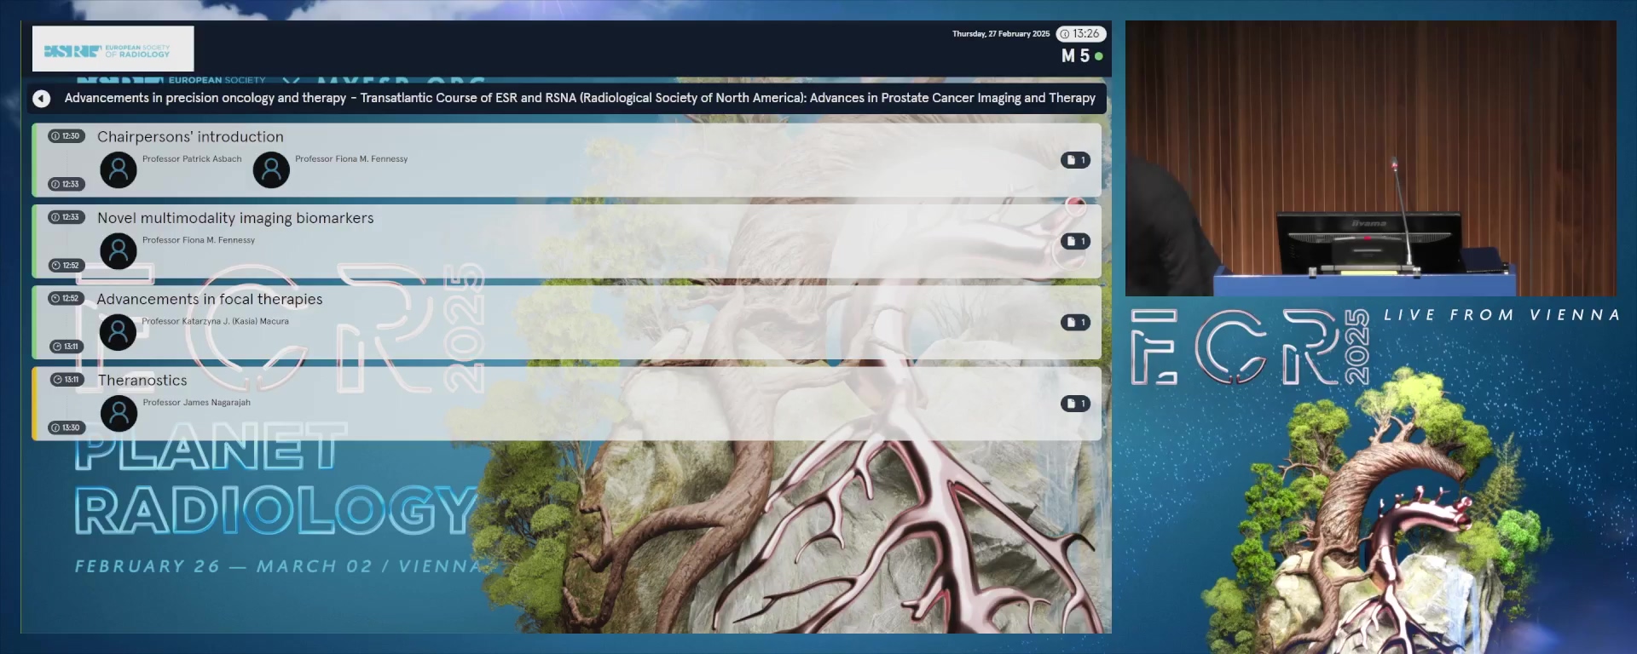Image resolution: width=1637 pixels, height=654 pixels.
Task: Click the 13:26 clock indicator
Action: coord(1080,34)
